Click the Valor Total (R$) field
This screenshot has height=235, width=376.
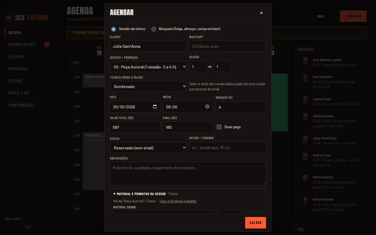tap(135, 127)
